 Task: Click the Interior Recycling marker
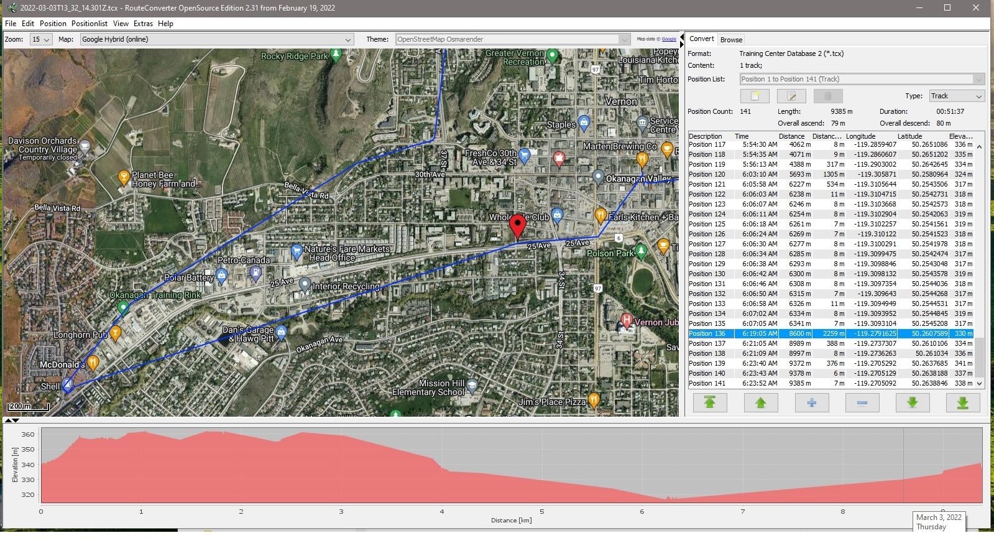pos(305,285)
